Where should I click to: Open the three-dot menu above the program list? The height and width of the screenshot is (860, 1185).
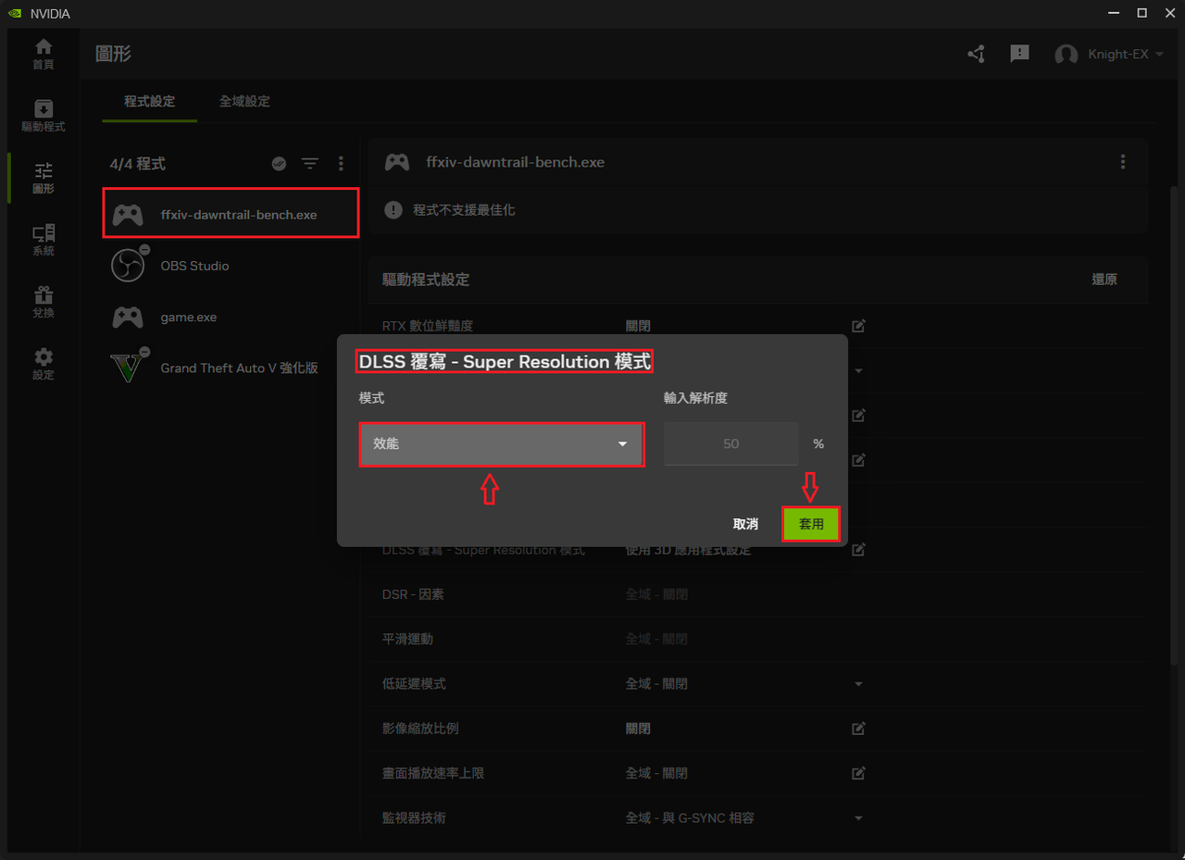[341, 164]
